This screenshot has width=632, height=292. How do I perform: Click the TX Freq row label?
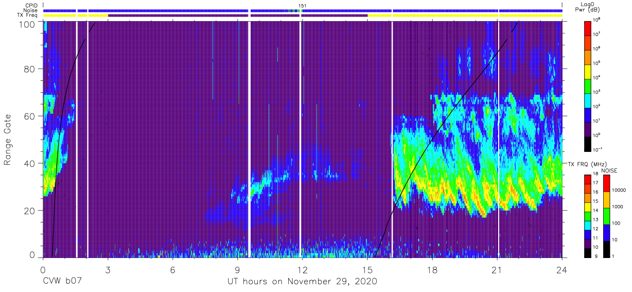[x=27, y=15]
